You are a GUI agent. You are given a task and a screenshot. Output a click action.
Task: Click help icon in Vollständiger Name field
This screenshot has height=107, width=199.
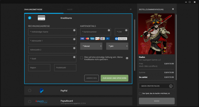(74, 30)
